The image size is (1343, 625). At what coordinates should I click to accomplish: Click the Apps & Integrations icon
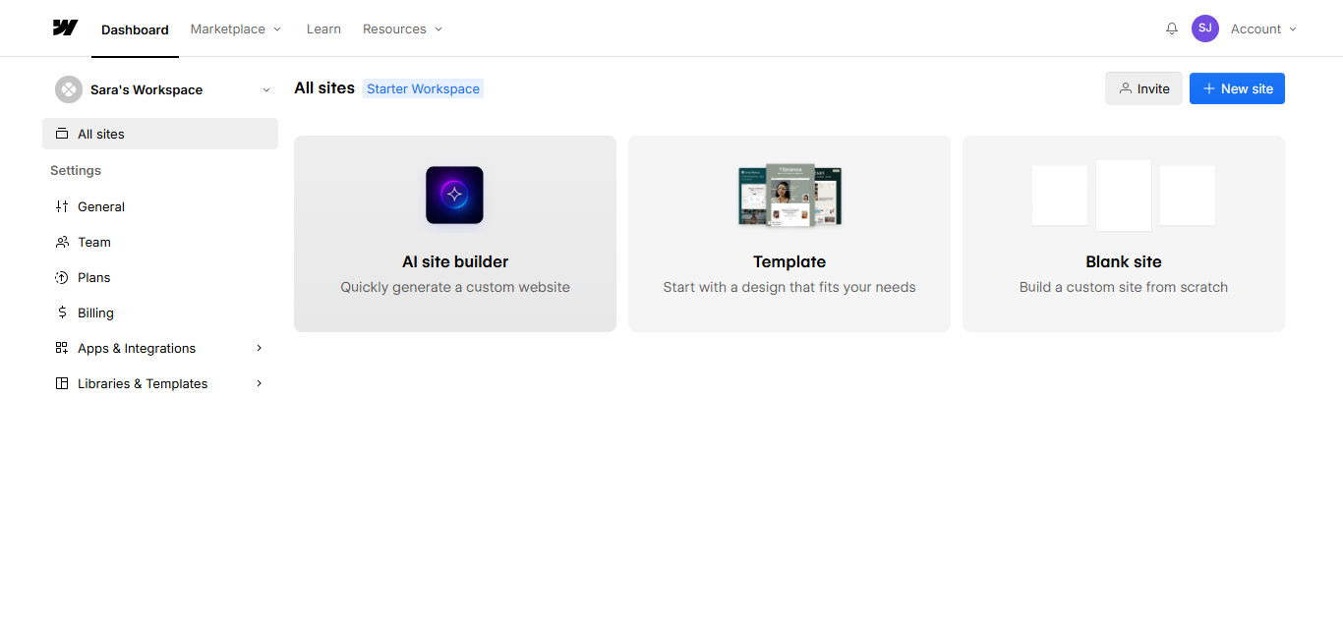(x=62, y=348)
